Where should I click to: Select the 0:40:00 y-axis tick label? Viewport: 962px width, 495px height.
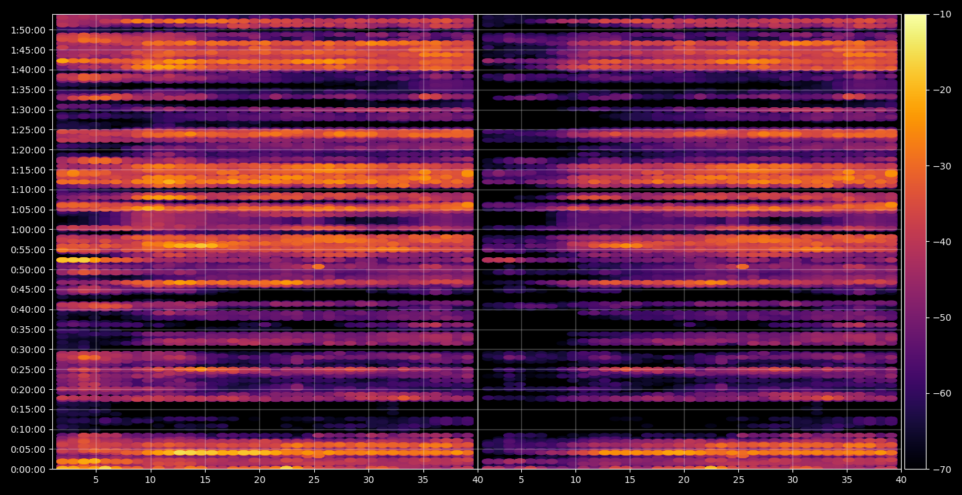coord(28,309)
